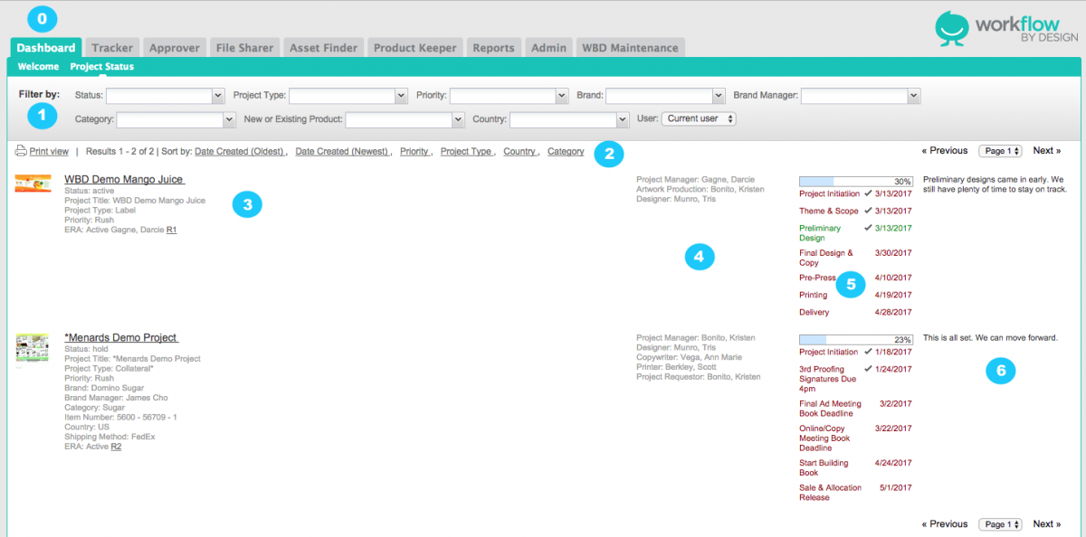
Task: Open the WBD Maintenance tab
Action: (x=630, y=48)
